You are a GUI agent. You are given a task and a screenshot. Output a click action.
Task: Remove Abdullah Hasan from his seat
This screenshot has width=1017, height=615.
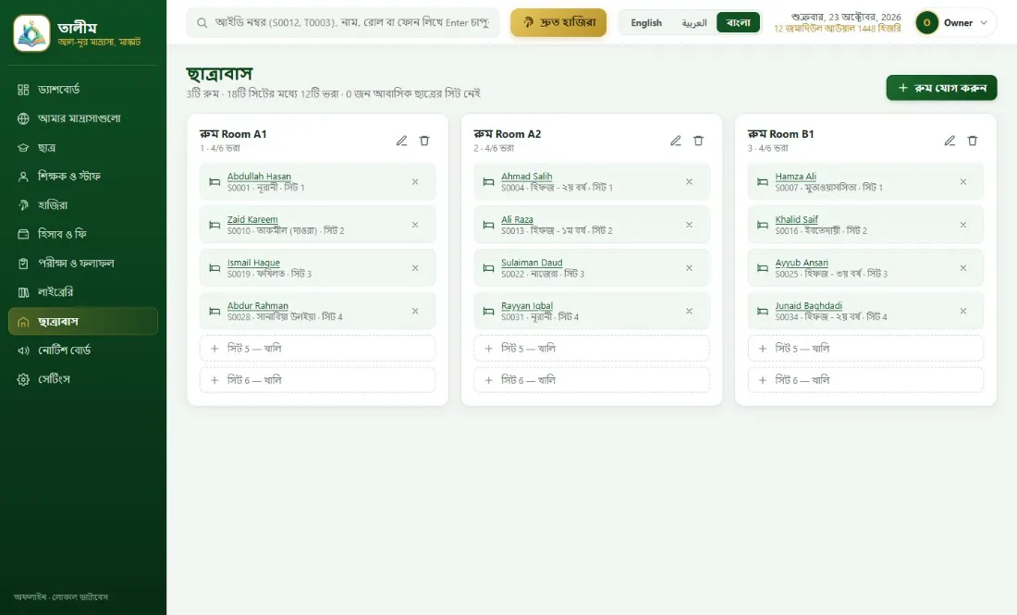click(x=415, y=181)
